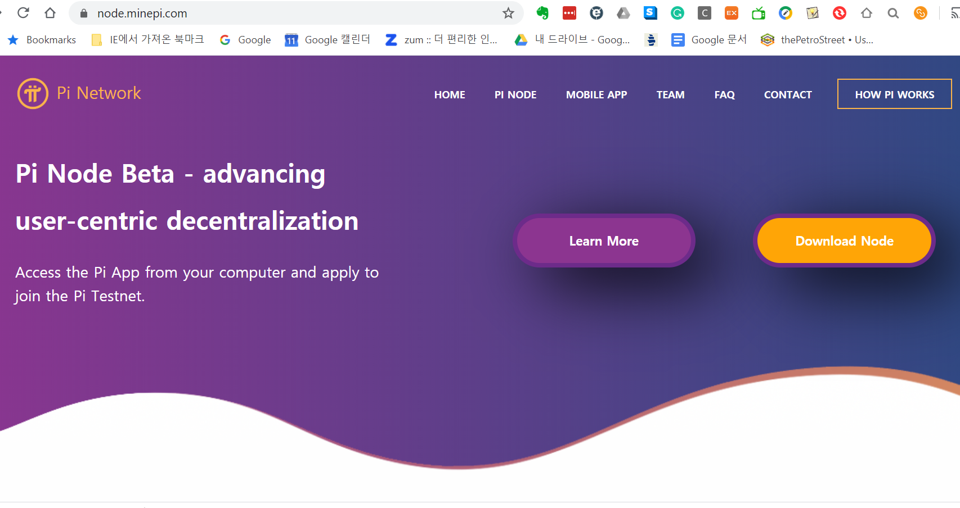Open the 'Google 캘린더' bookmark
This screenshot has height=508, width=960.
click(x=328, y=40)
